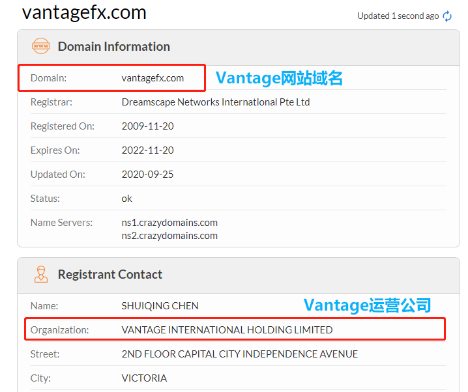
Task: Click the Name Servers: label
Action: (61, 223)
